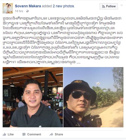
Task: Click the globe public privacy icon
Action: pos(27,11)
